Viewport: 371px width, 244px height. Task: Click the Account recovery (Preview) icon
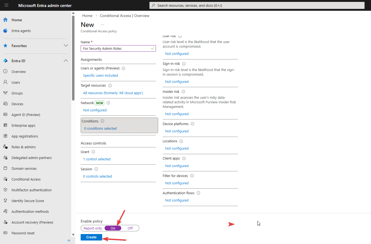[5, 222]
